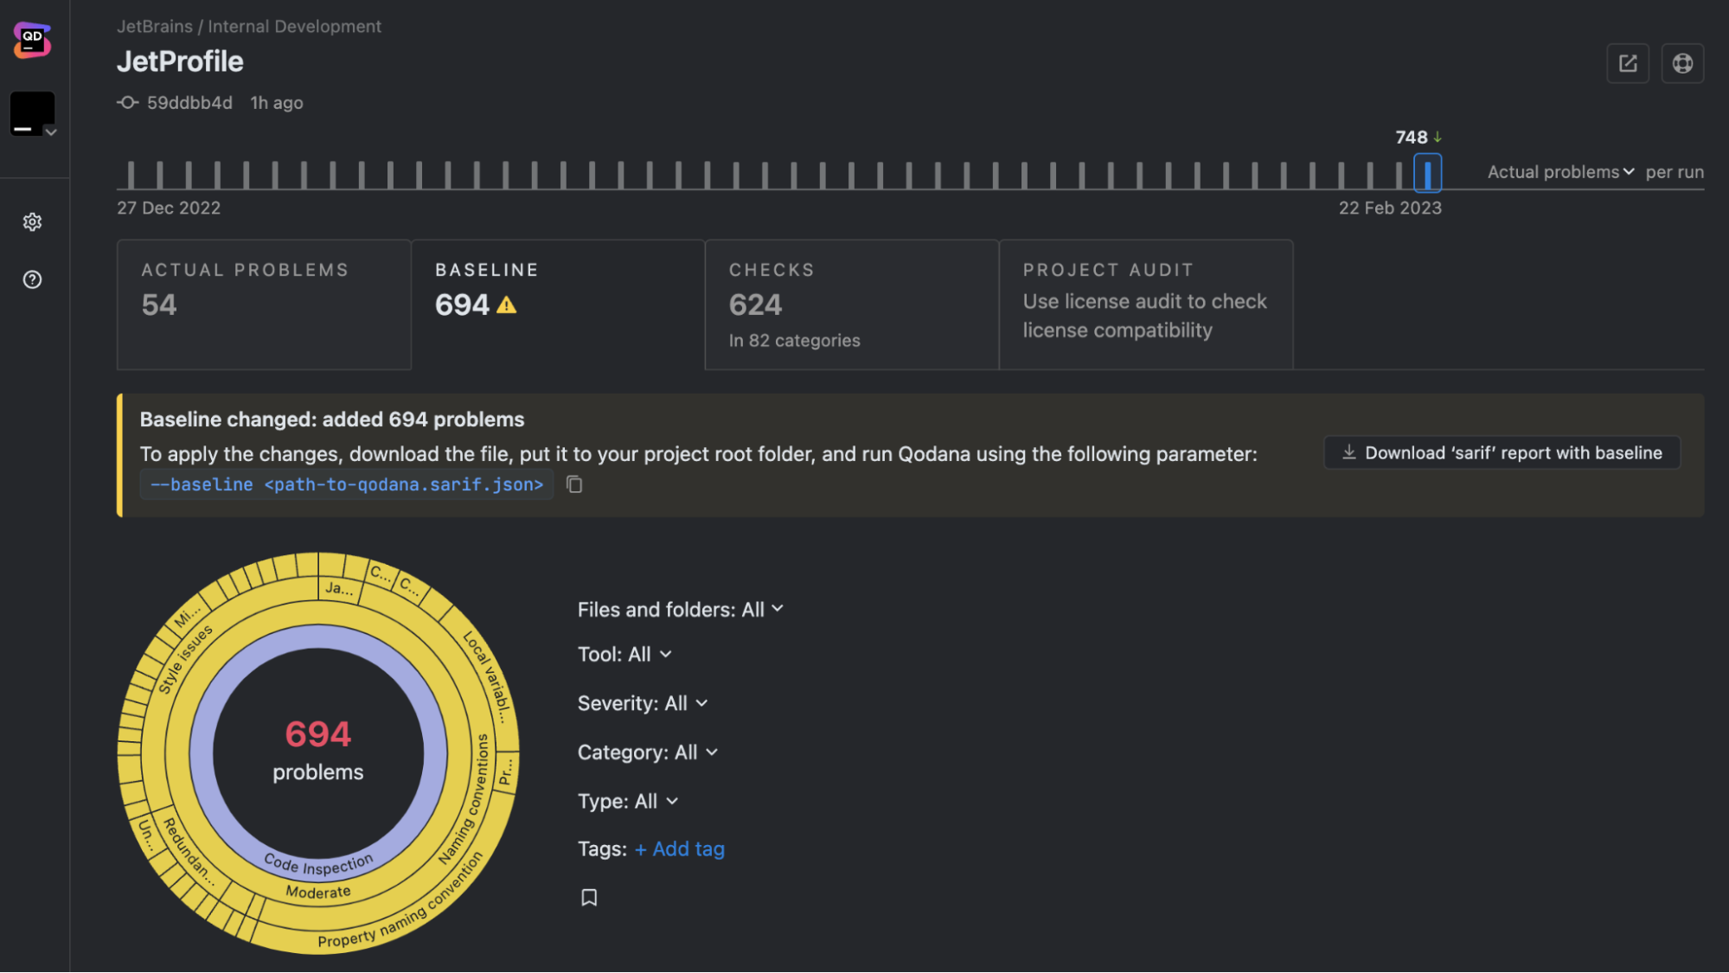Click the globe icon button at top right
Image resolution: width=1729 pixels, height=973 pixels.
pyautogui.click(x=1682, y=63)
